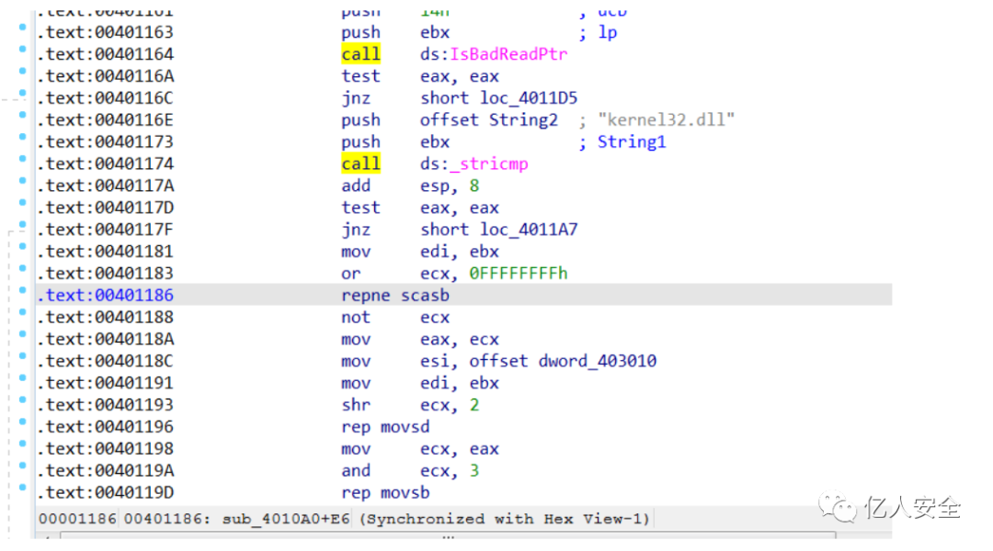The image size is (993, 551).
Task: Click the call mnemonic at 00401164
Action: pos(361,54)
